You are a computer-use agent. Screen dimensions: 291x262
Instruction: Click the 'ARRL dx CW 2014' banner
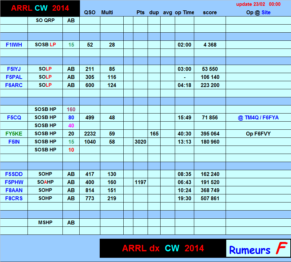163,248
